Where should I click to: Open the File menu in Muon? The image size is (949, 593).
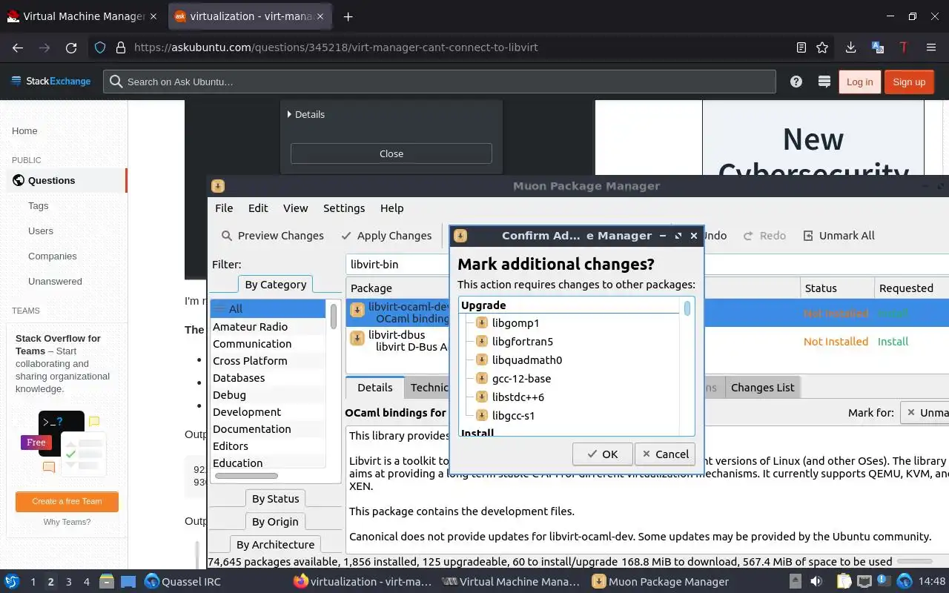pos(224,208)
